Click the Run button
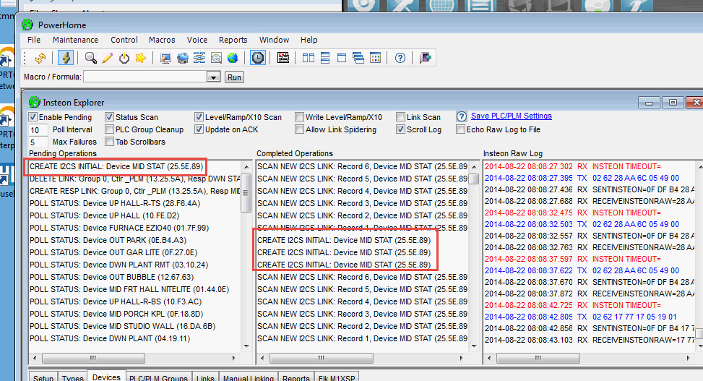Viewport: 703px width, 381px height. (235, 77)
